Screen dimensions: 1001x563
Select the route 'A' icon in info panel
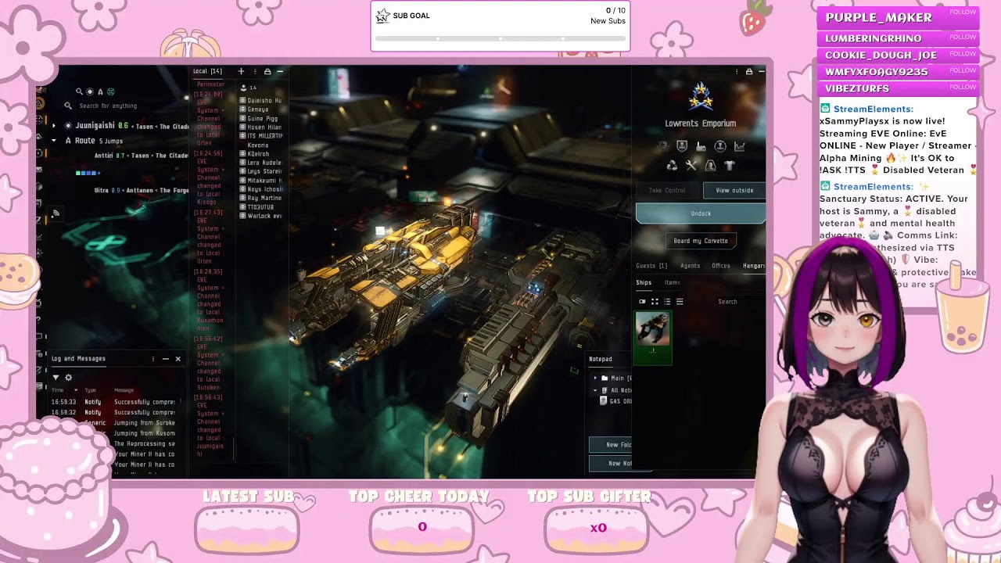[100, 91]
